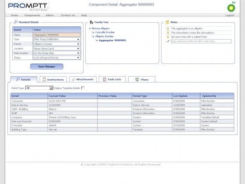The height and width of the screenshot is (184, 245).
Task: Click node icon beside Aggregator 99999993
Action: pyautogui.click(x=97, y=40)
